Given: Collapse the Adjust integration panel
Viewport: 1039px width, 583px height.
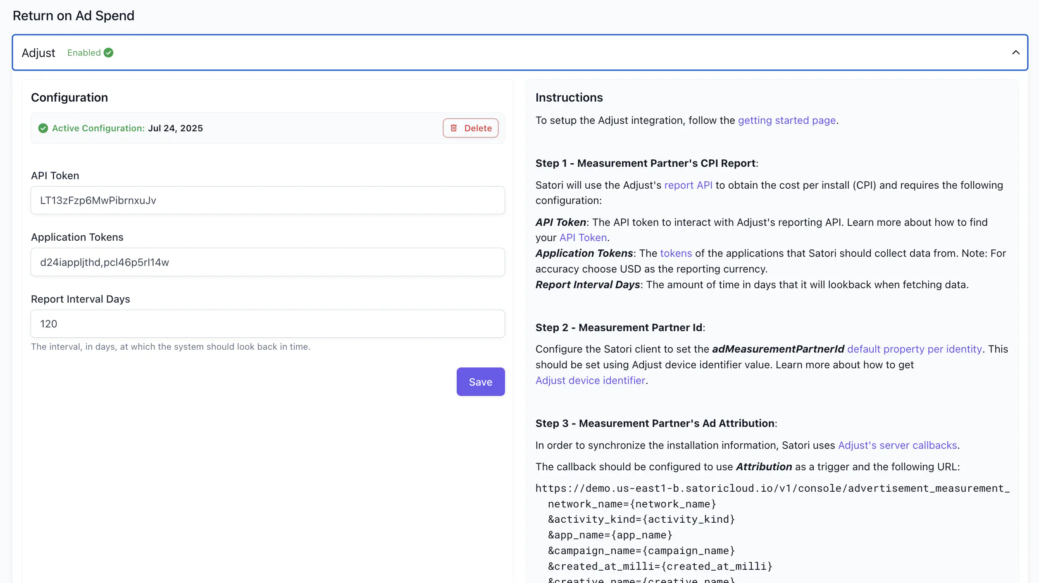Looking at the screenshot, I should click(x=1016, y=52).
